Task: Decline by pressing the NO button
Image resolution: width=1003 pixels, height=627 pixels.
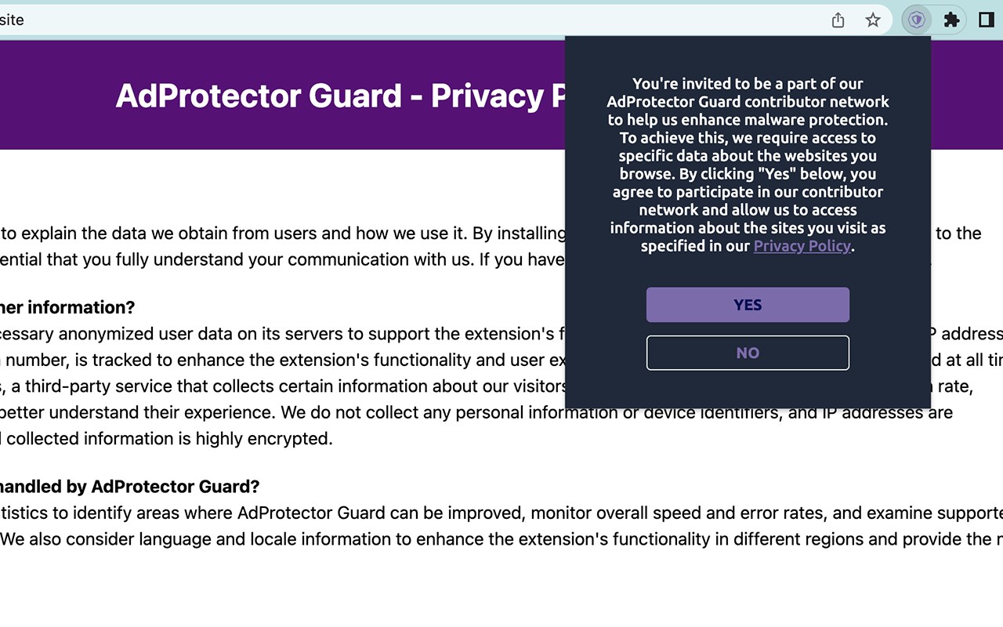Action: pyautogui.click(x=748, y=353)
